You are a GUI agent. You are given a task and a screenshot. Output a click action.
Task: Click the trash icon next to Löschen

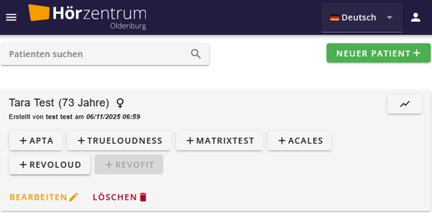(x=143, y=197)
